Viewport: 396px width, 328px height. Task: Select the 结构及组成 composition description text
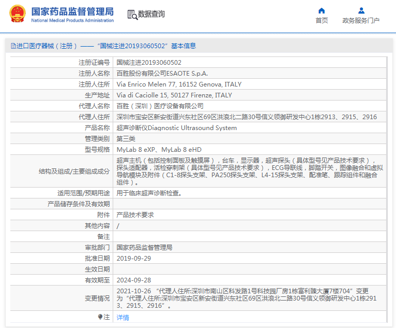tap(250, 172)
